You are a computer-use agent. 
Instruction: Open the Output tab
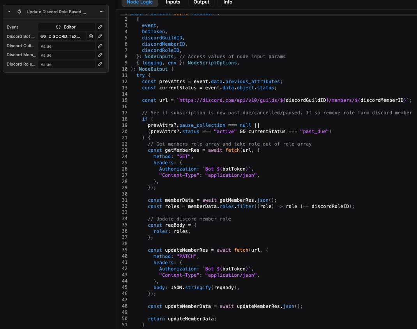tap(201, 2)
